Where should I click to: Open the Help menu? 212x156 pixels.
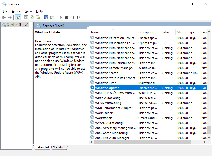coord(39,11)
